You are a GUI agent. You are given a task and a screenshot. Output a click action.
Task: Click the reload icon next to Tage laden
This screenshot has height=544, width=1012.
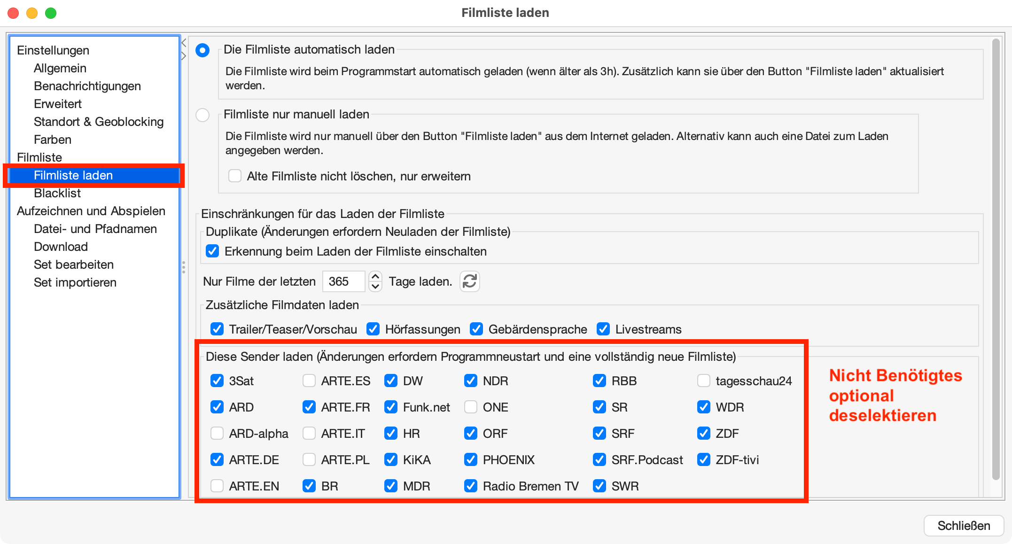(470, 281)
